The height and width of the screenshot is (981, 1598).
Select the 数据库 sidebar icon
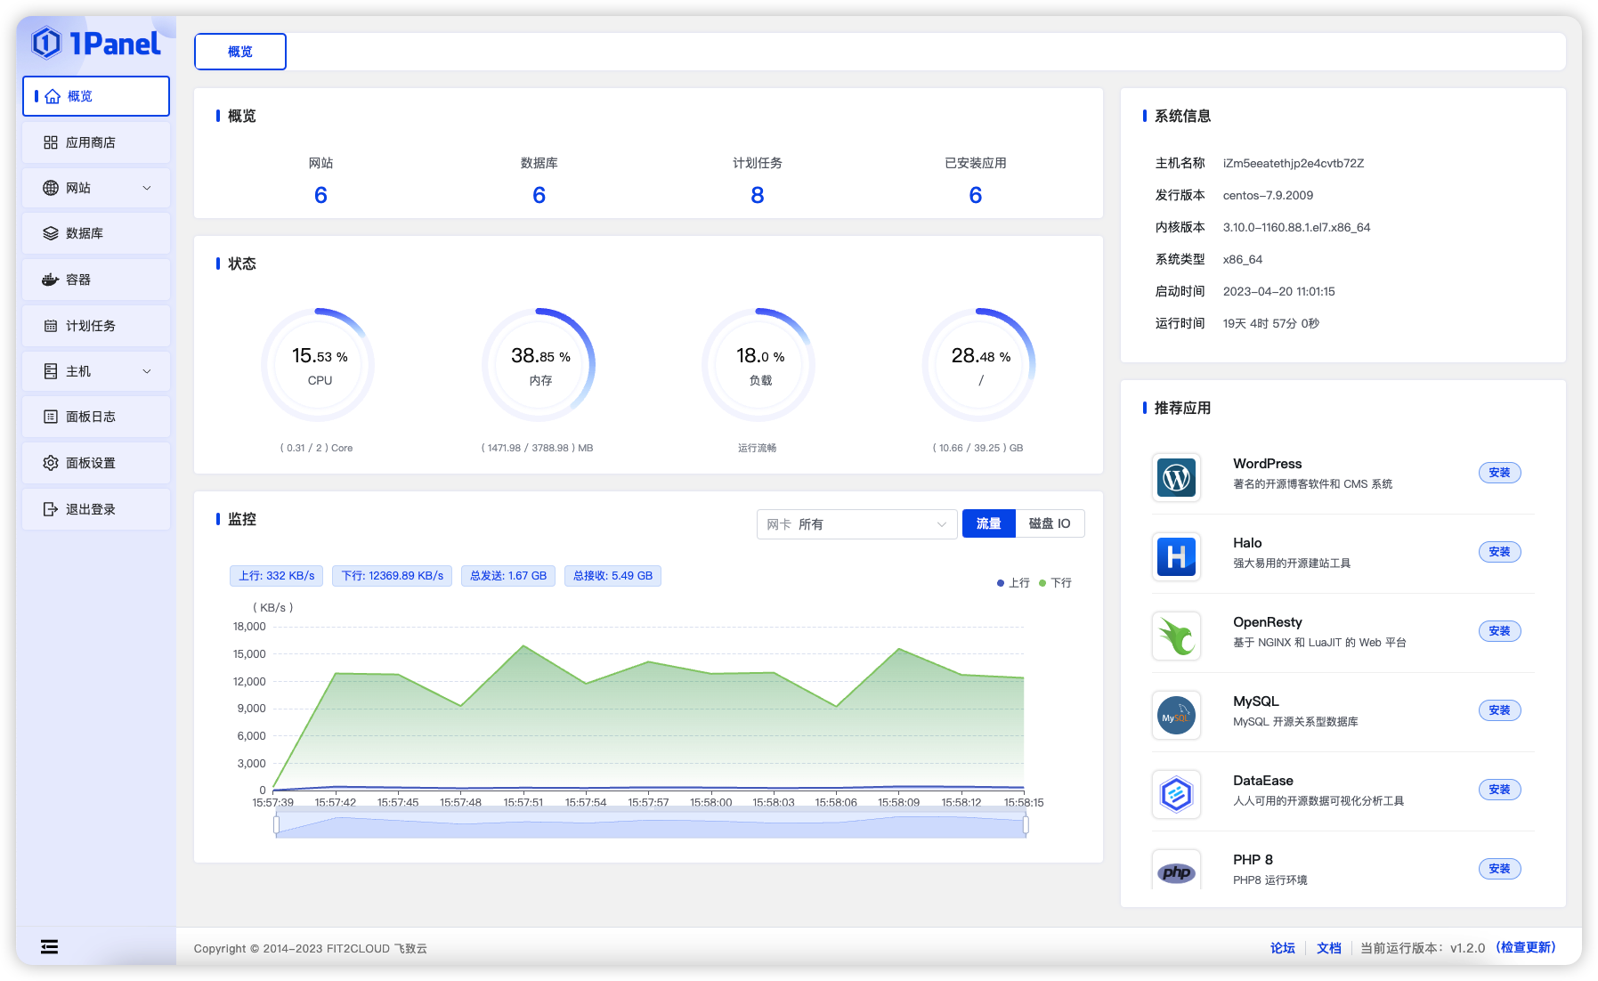point(51,233)
